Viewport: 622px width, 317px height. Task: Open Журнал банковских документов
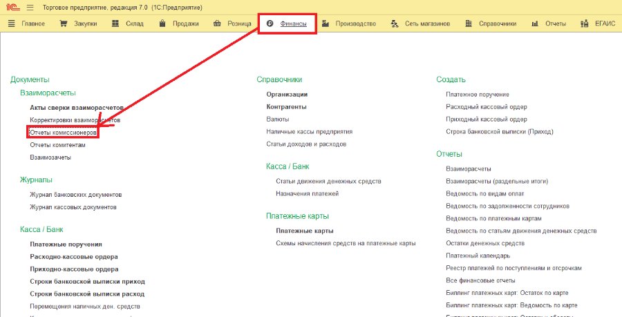[x=76, y=195]
